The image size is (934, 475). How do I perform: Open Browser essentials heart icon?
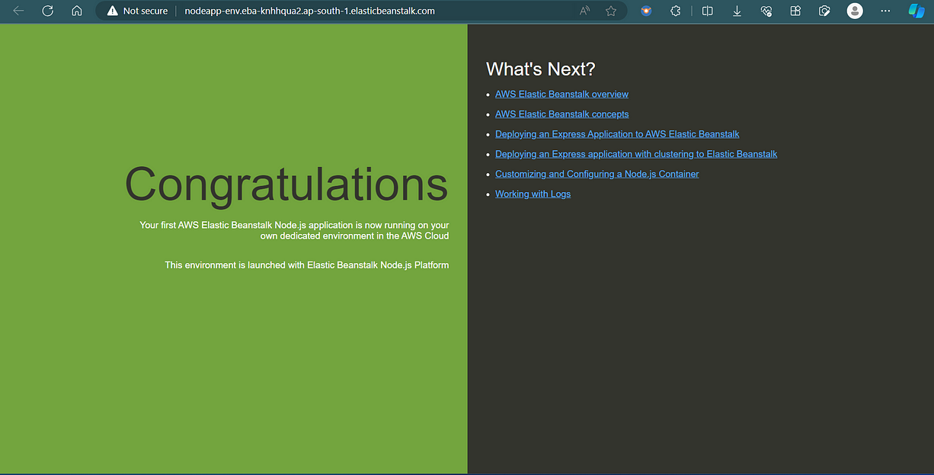click(766, 11)
